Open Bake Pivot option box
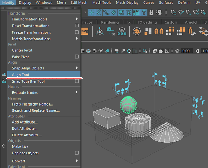The height and width of the screenshot is (168, 208). tap(77, 57)
